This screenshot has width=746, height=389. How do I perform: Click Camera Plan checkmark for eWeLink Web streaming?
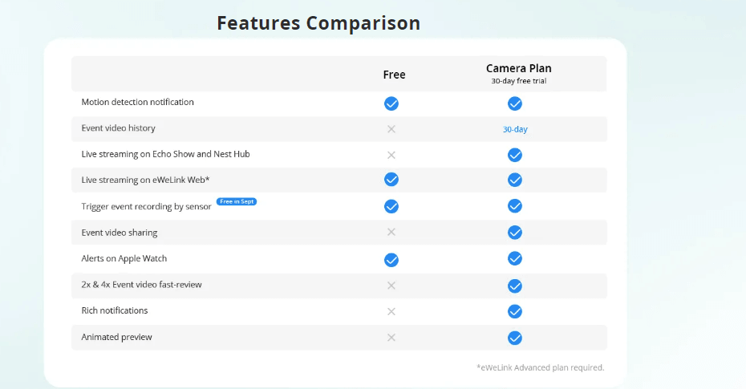[x=514, y=180]
